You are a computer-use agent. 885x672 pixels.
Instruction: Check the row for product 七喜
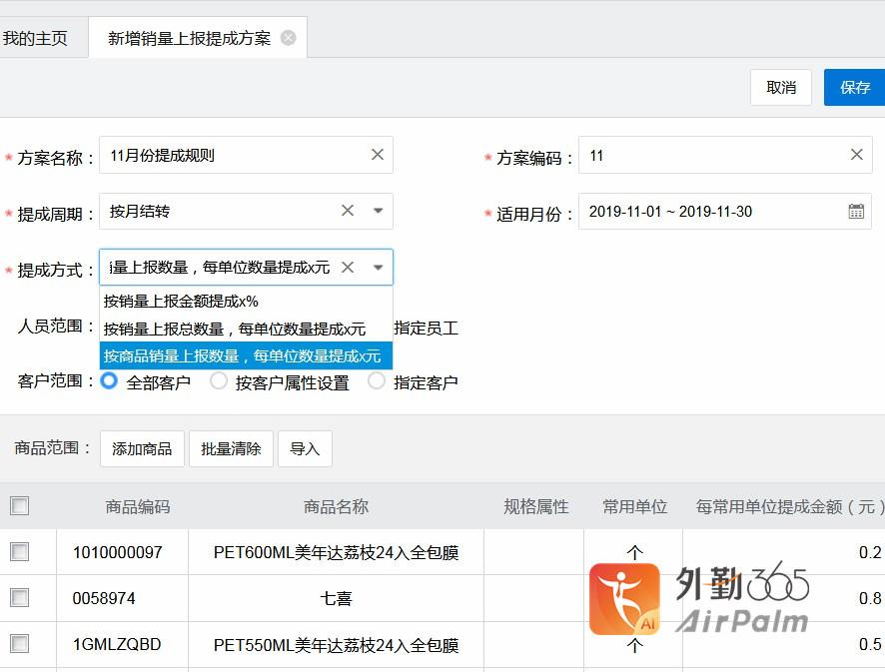pos(20,598)
